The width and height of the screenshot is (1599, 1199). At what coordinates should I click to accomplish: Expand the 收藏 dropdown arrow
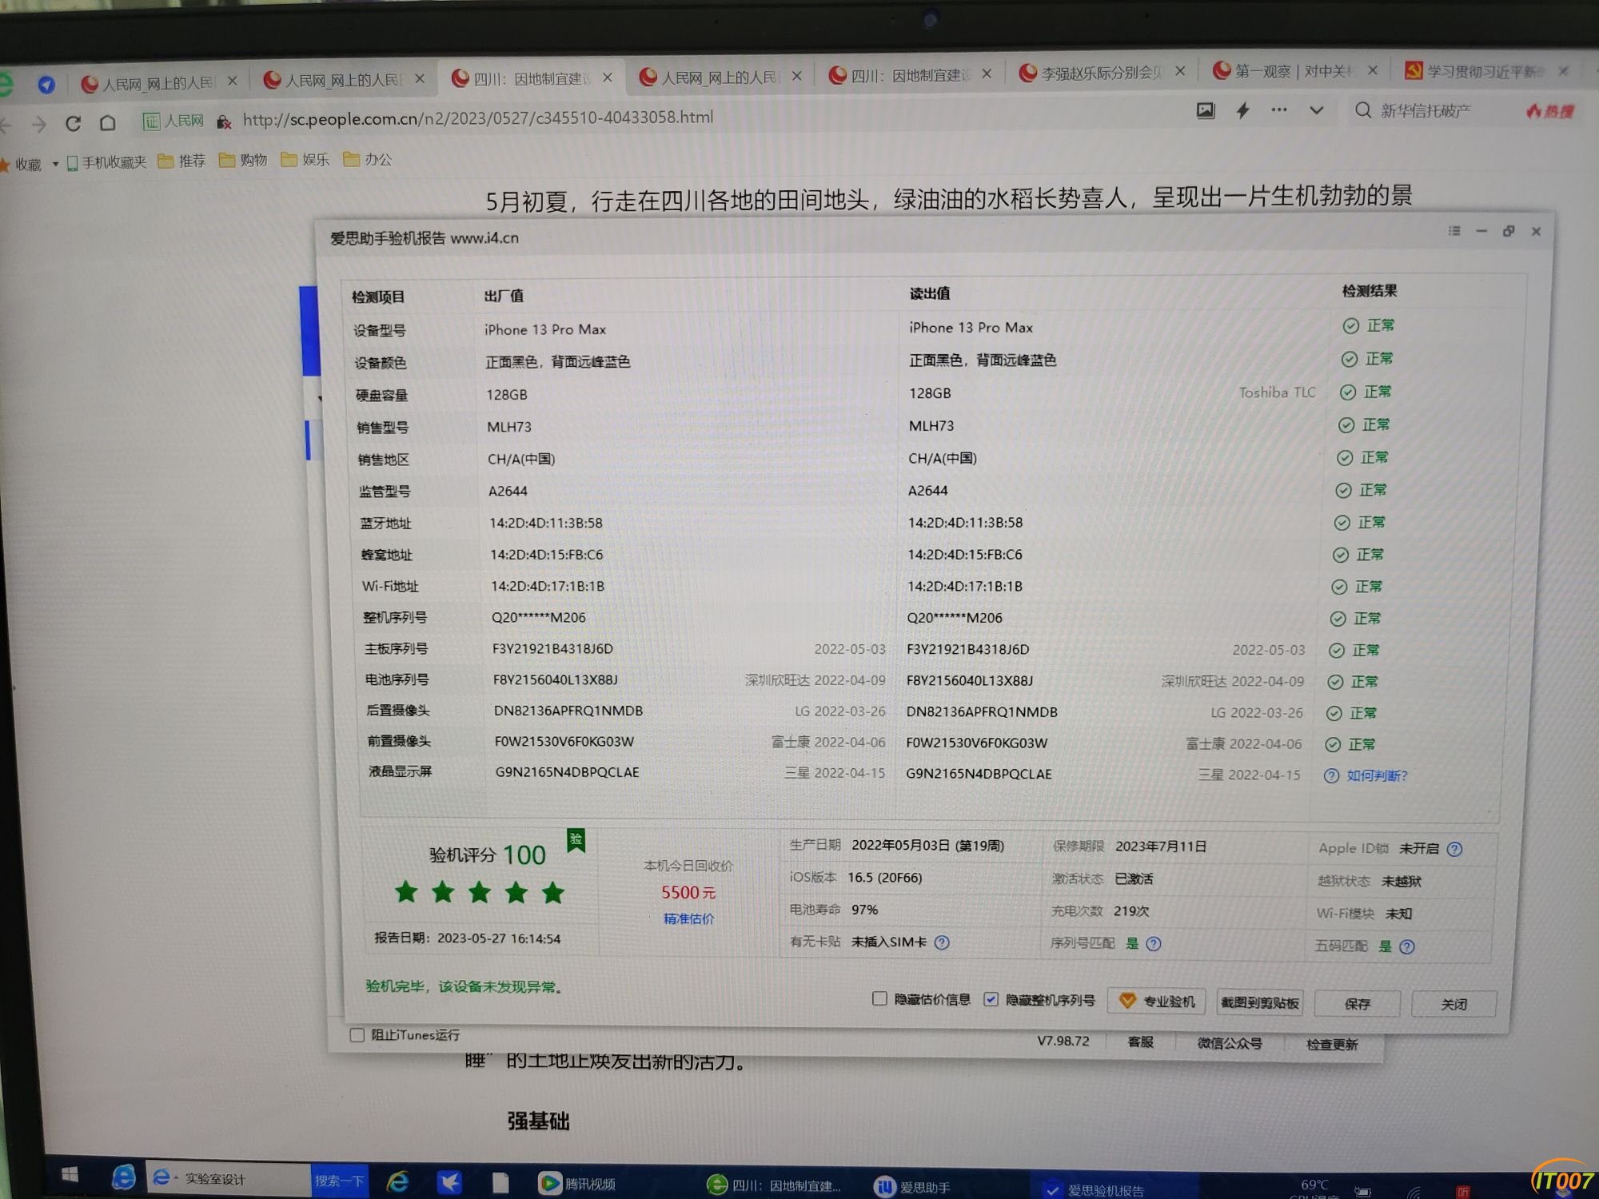(x=55, y=164)
